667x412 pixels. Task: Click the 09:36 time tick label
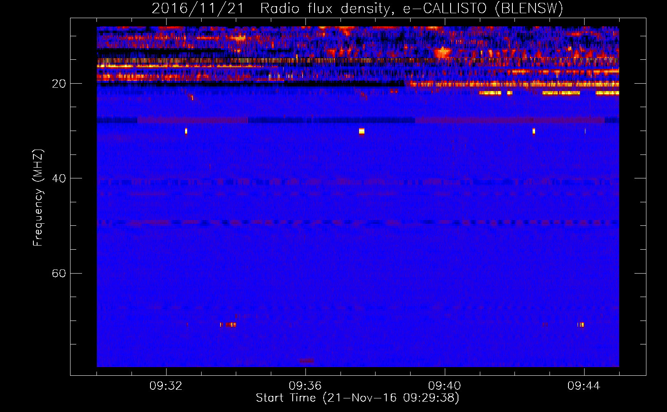coord(305,386)
